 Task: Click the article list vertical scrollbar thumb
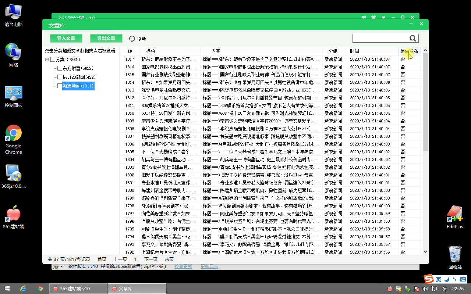[426, 102]
